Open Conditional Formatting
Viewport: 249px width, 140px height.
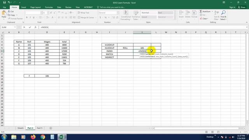(126, 16)
